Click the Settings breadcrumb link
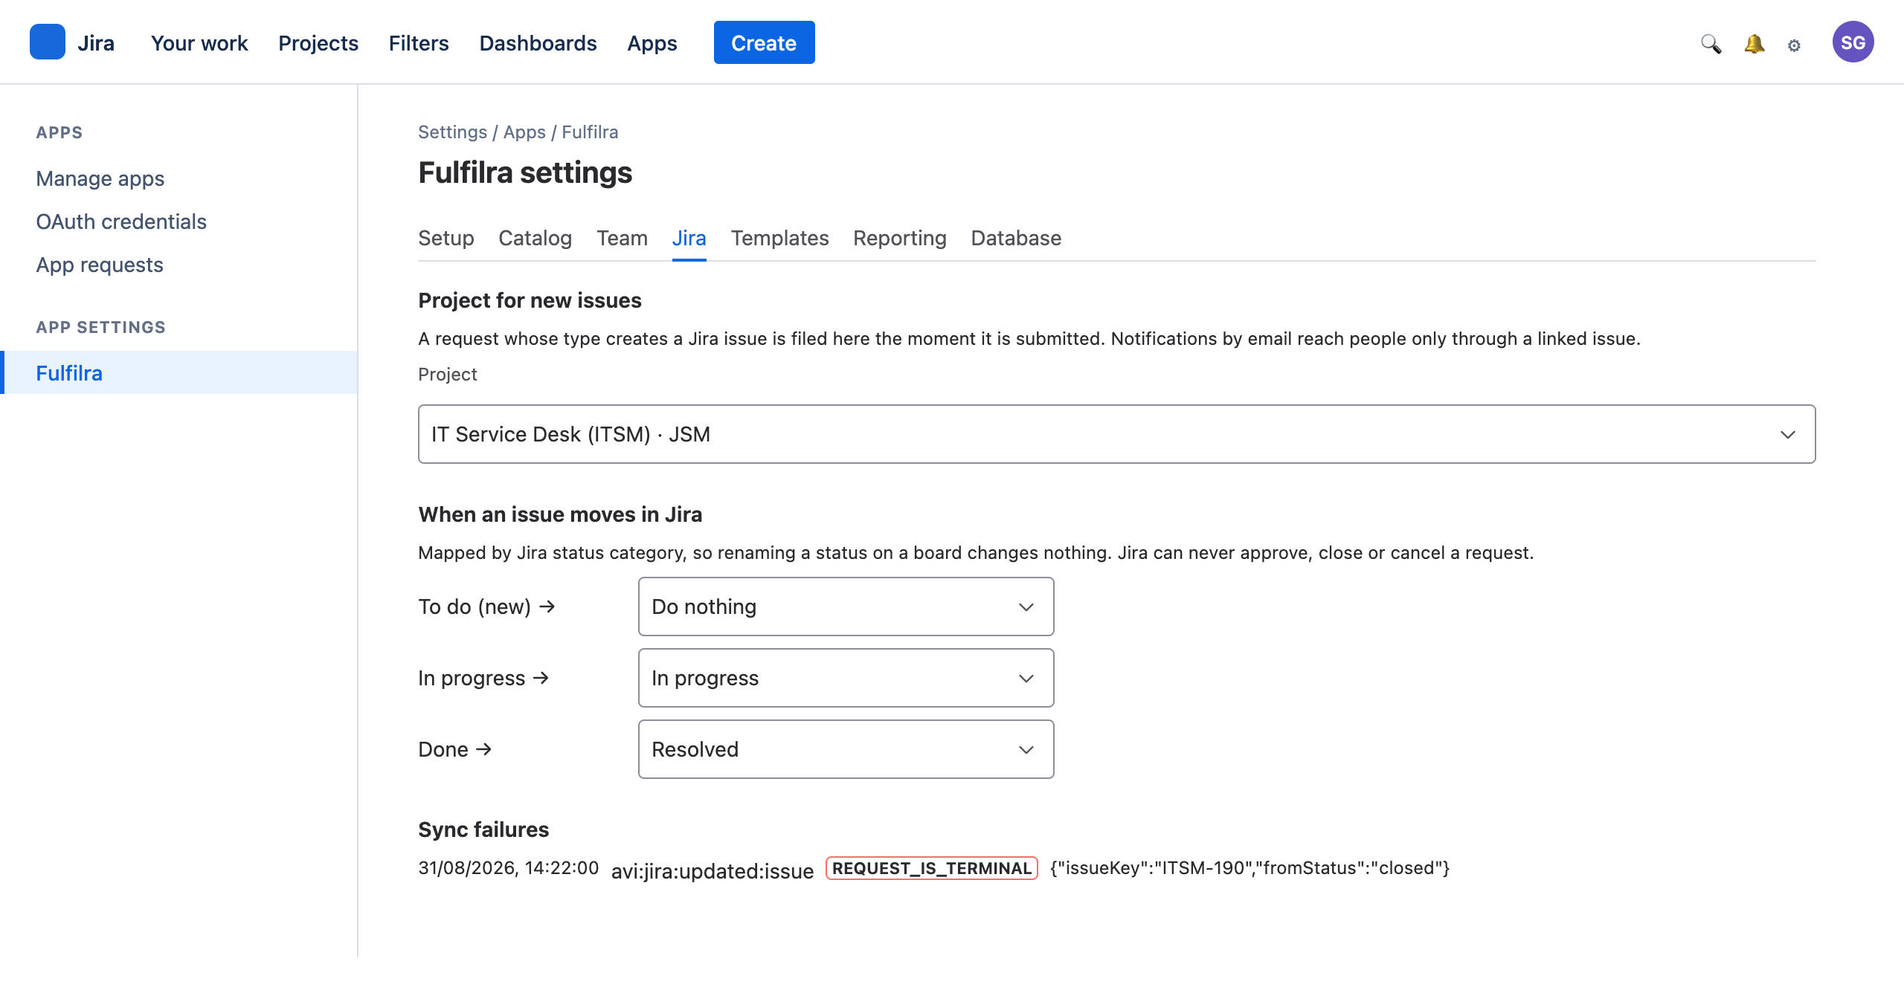This screenshot has width=1904, height=993. (452, 132)
